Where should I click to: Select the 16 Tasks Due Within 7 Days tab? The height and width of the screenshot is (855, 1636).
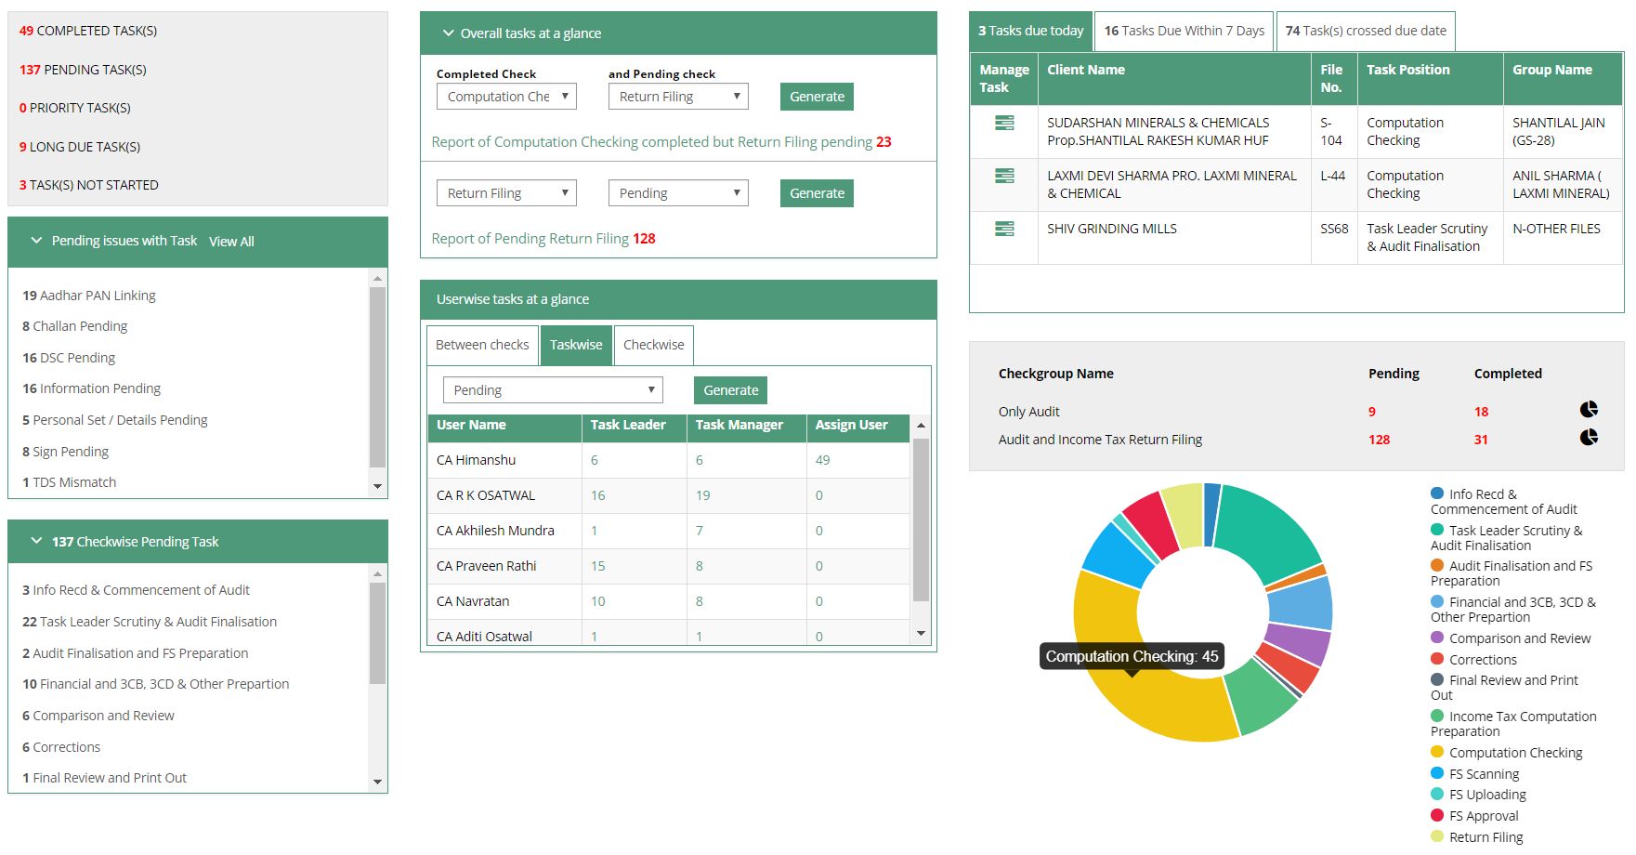point(1184,31)
